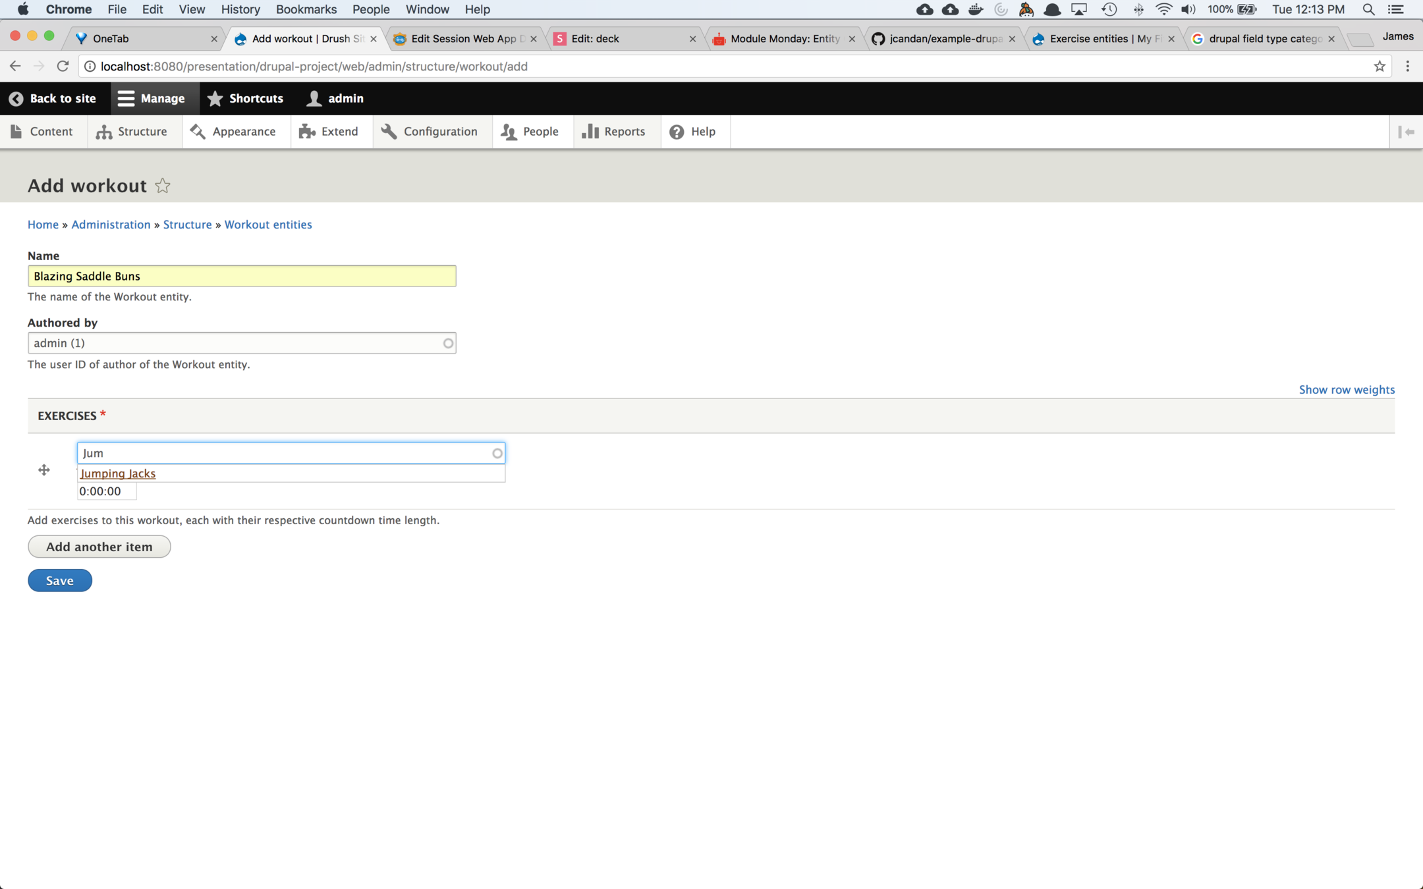Open the Chrome three-dot menu
The height and width of the screenshot is (889, 1423).
(x=1407, y=67)
